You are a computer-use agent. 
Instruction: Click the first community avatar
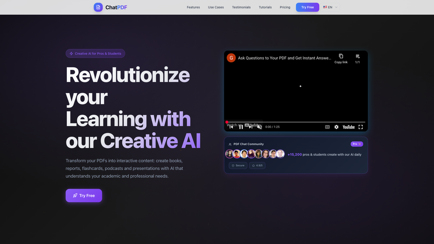(x=230, y=154)
